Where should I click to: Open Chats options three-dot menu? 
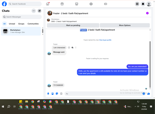[33, 11]
